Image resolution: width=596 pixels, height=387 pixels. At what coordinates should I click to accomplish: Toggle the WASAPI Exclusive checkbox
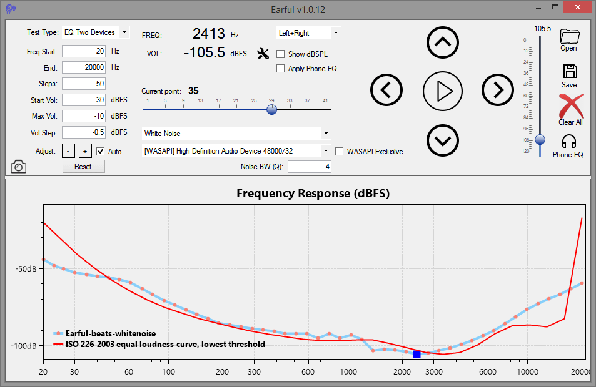pos(340,151)
